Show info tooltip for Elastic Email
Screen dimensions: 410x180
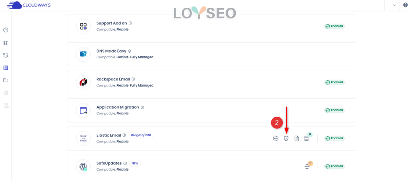[x=124, y=135]
